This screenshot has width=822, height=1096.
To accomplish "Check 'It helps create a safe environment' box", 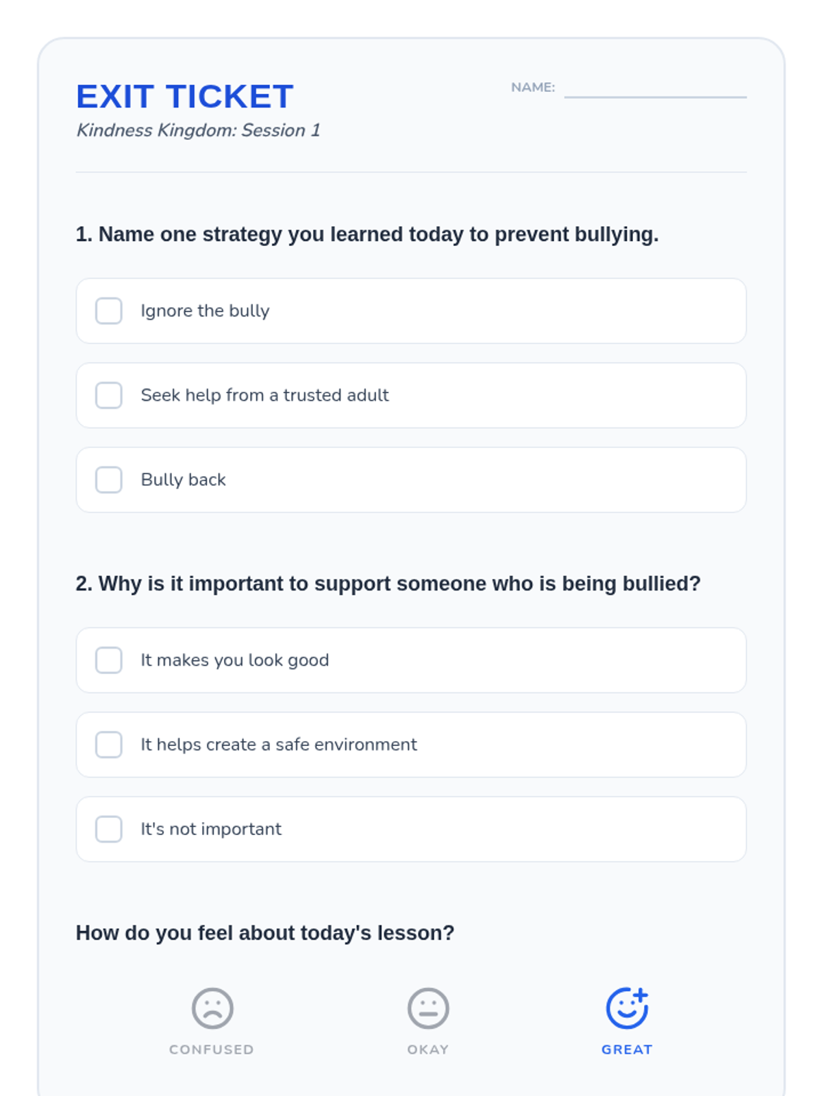I will click(109, 745).
